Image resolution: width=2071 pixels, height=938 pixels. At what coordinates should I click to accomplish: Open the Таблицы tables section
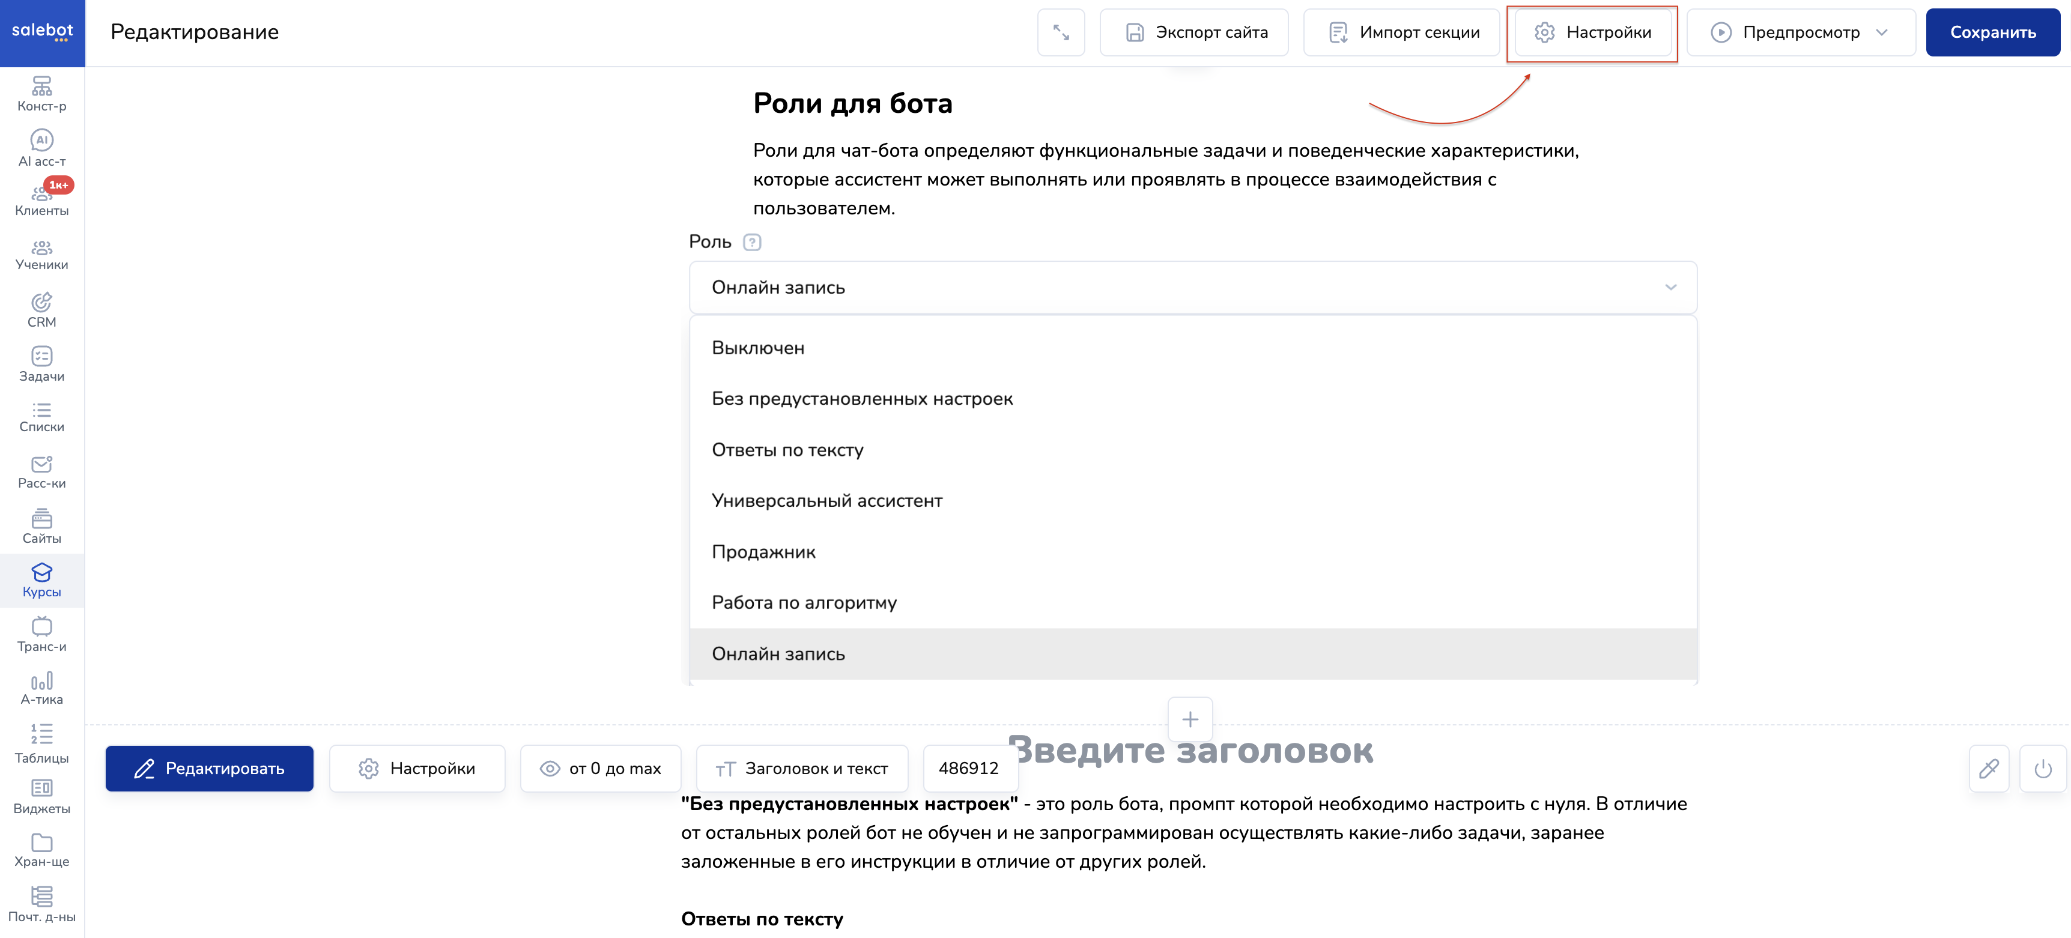coord(42,743)
